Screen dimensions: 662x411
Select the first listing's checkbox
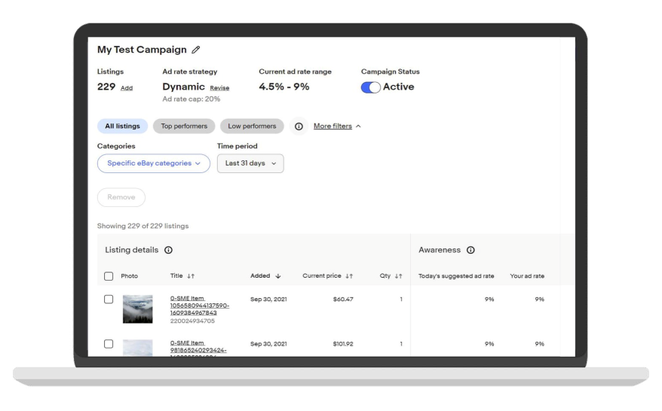[x=109, y=300]
